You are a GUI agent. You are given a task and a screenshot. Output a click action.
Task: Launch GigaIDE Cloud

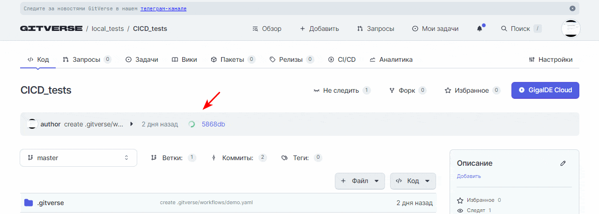click(x=545, y=90)
